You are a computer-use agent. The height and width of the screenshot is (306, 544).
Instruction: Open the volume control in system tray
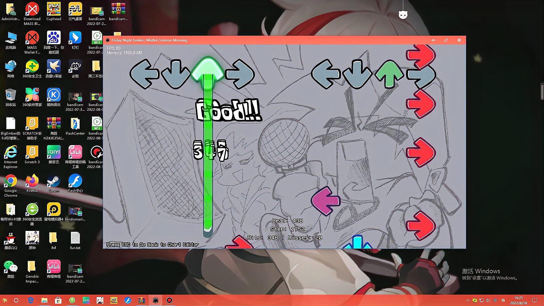(x=488, y=300)
